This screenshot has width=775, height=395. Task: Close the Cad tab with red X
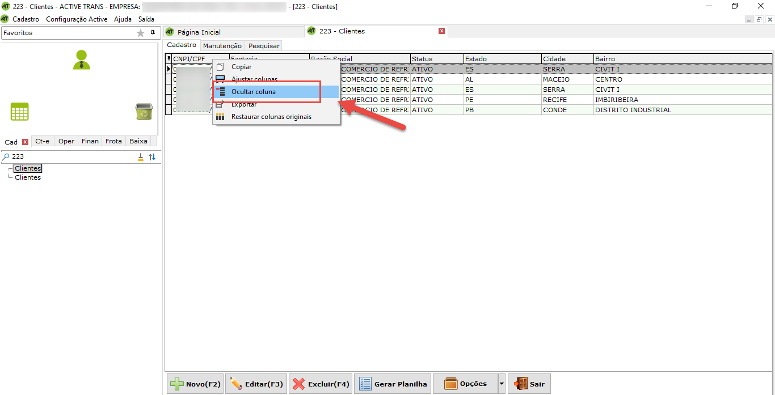coord(25,142)
